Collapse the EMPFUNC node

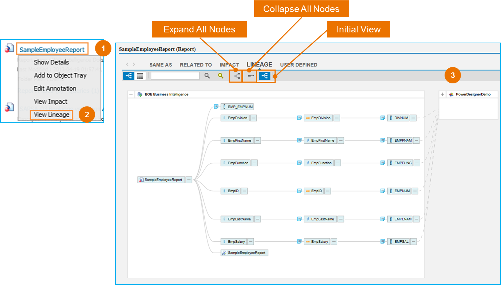[417, 163]
